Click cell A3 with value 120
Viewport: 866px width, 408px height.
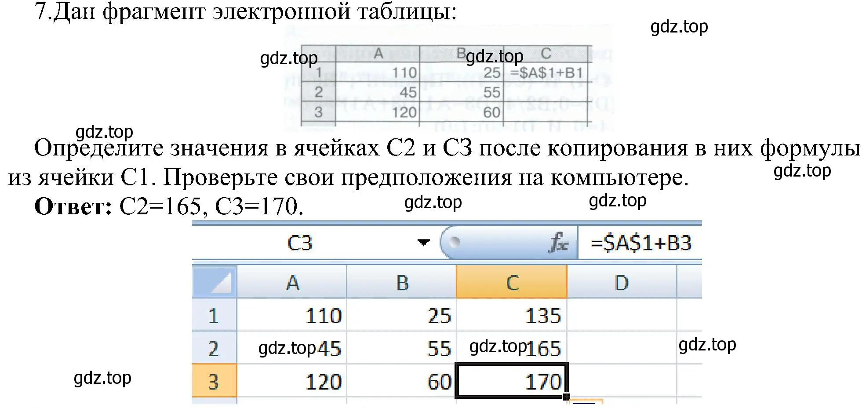pos(292,381)
